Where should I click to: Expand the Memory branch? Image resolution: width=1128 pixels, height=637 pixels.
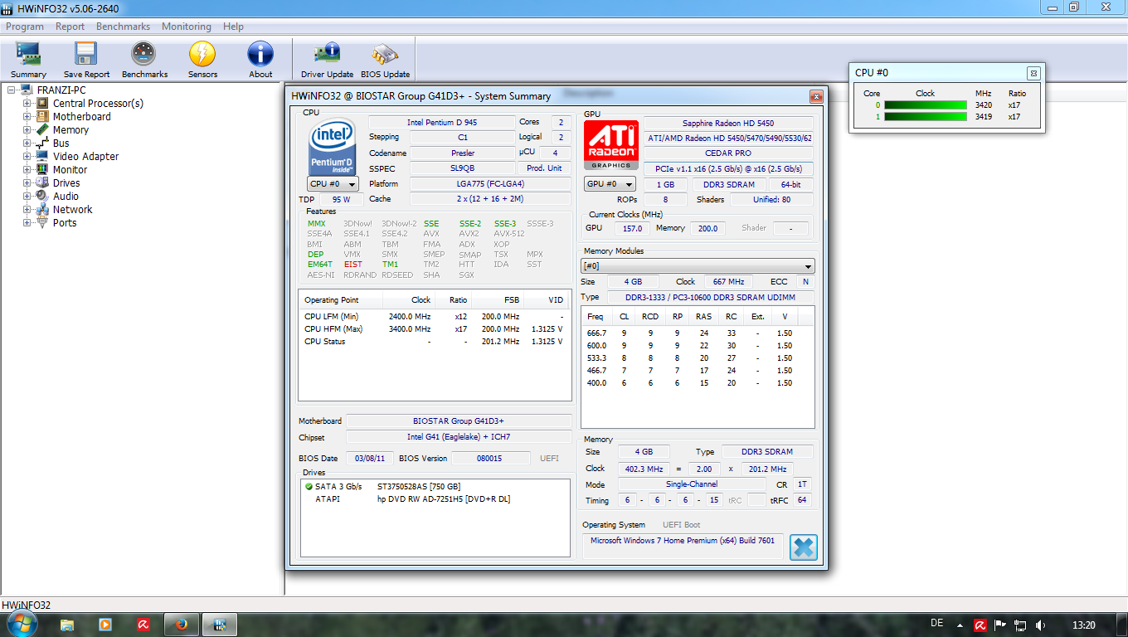27,130
